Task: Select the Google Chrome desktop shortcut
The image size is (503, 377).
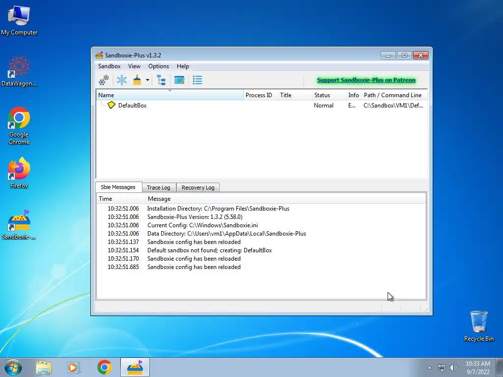Action: [19, 126]
